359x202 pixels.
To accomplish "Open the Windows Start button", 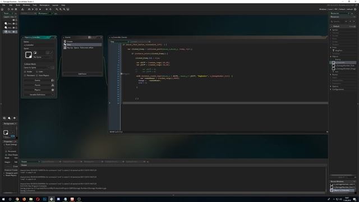I will (x=3, y=199).
